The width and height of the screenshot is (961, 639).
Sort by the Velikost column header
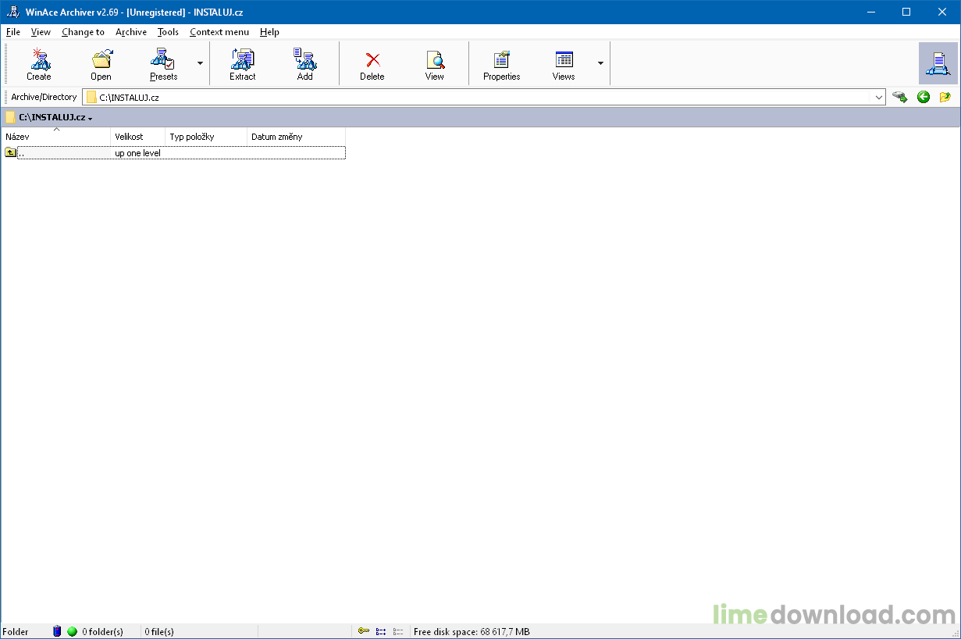(x=138, y=137)
